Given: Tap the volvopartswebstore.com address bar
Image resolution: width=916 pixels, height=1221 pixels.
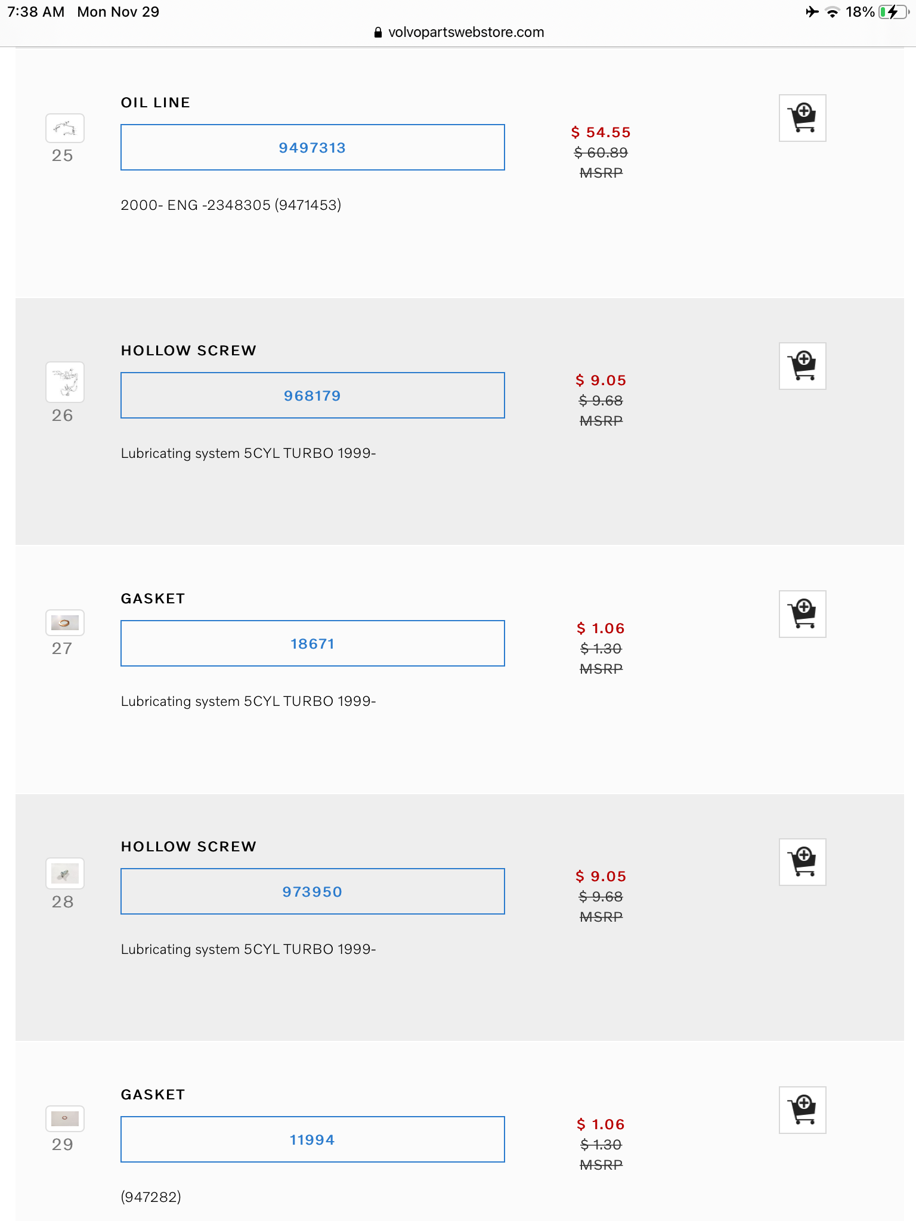Looking at the screenshot, I should click(466, 32).
